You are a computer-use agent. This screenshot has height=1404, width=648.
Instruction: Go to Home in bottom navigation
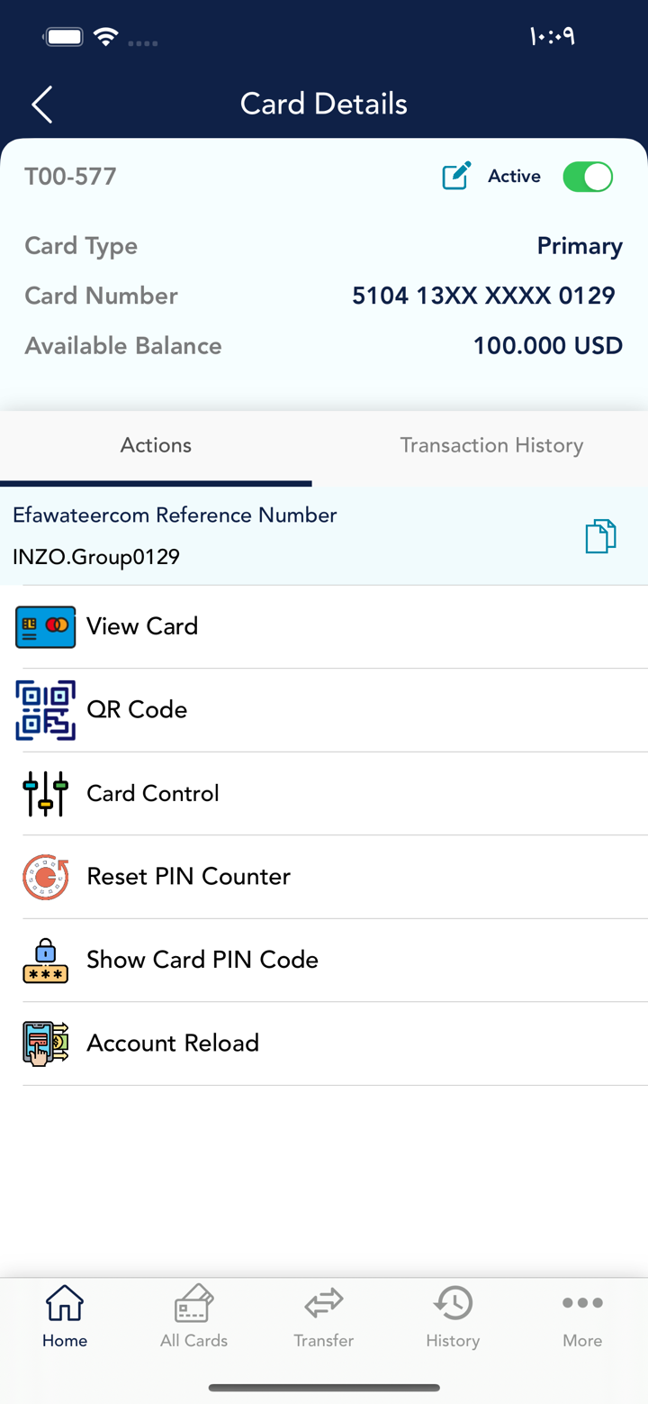[x=65, y=1316]
